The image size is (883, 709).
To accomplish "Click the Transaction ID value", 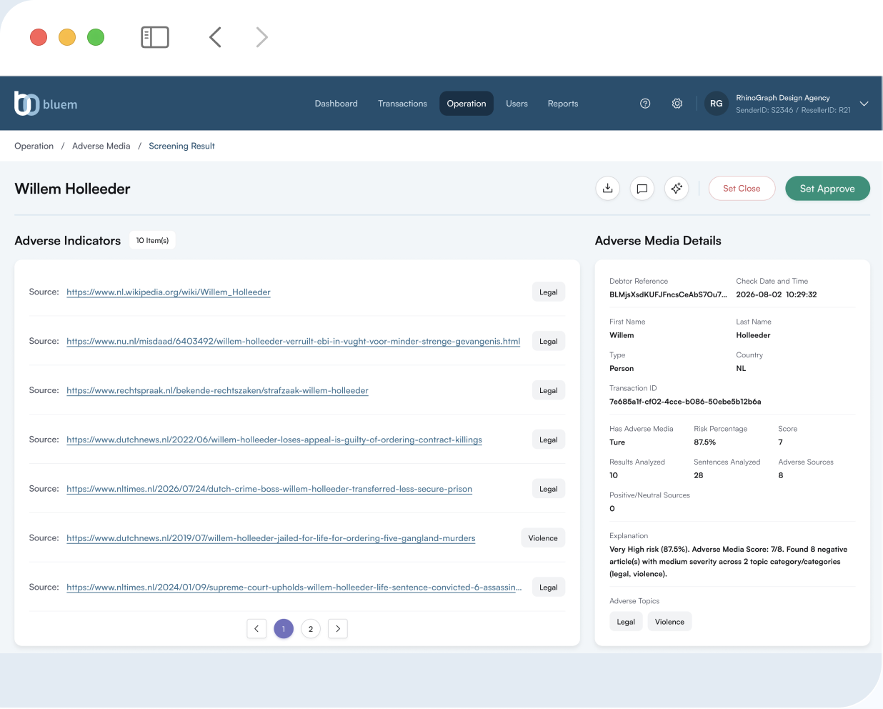I will pos(685,402).
